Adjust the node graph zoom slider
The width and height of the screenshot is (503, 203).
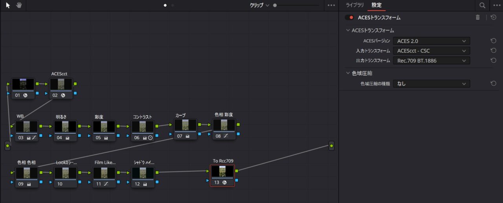tap(275, 5)
